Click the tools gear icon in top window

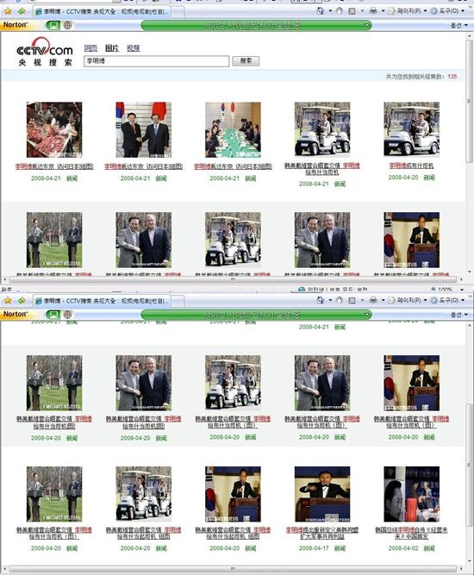[433, 11]
